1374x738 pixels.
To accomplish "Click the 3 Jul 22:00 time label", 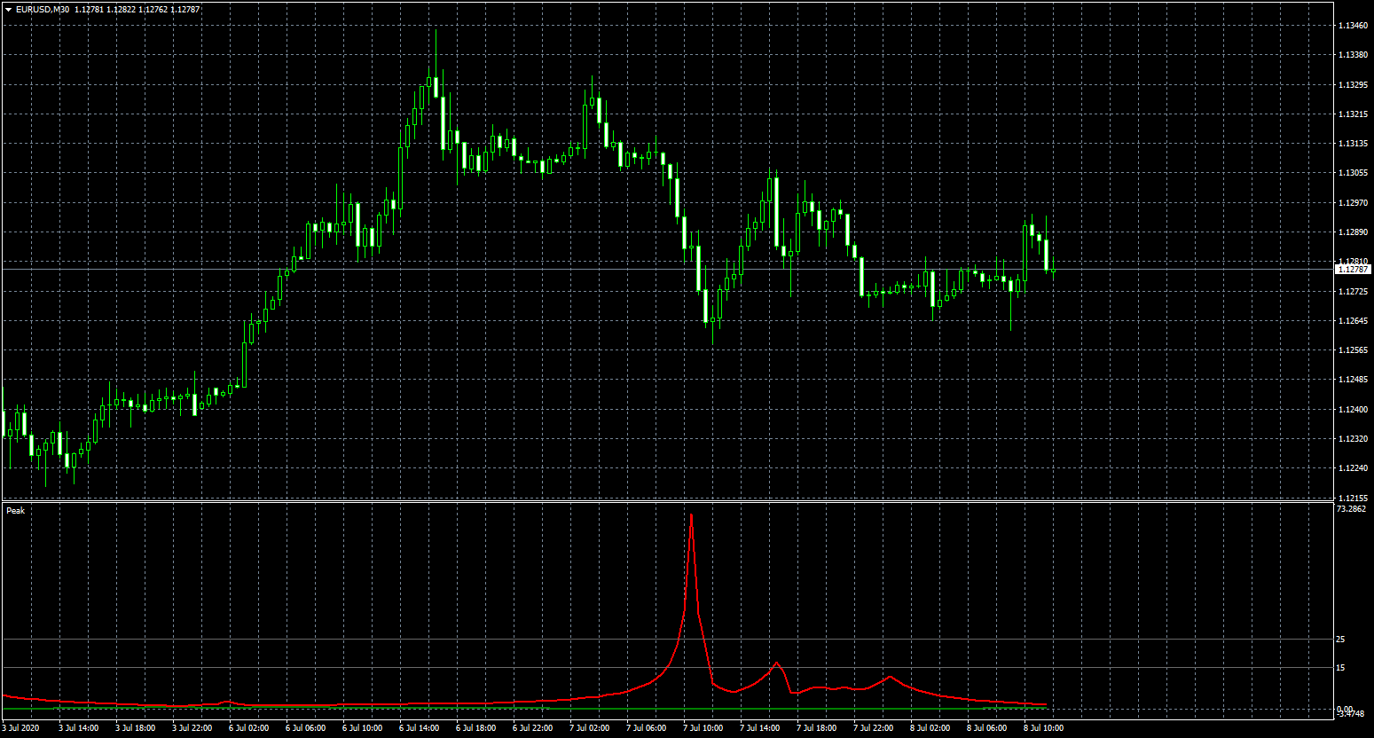I will [x=192, y=728].
